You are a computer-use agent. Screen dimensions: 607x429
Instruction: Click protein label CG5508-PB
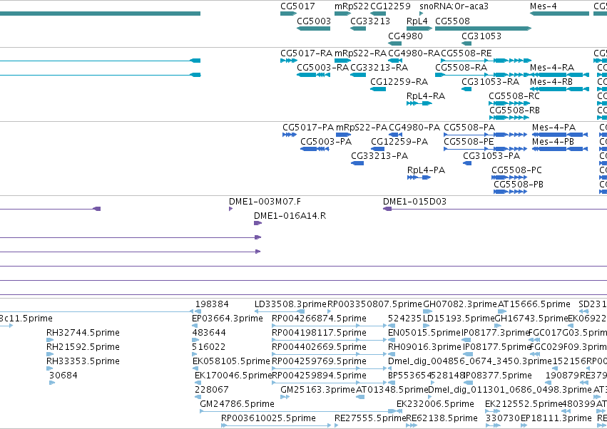tap(519, 185)
